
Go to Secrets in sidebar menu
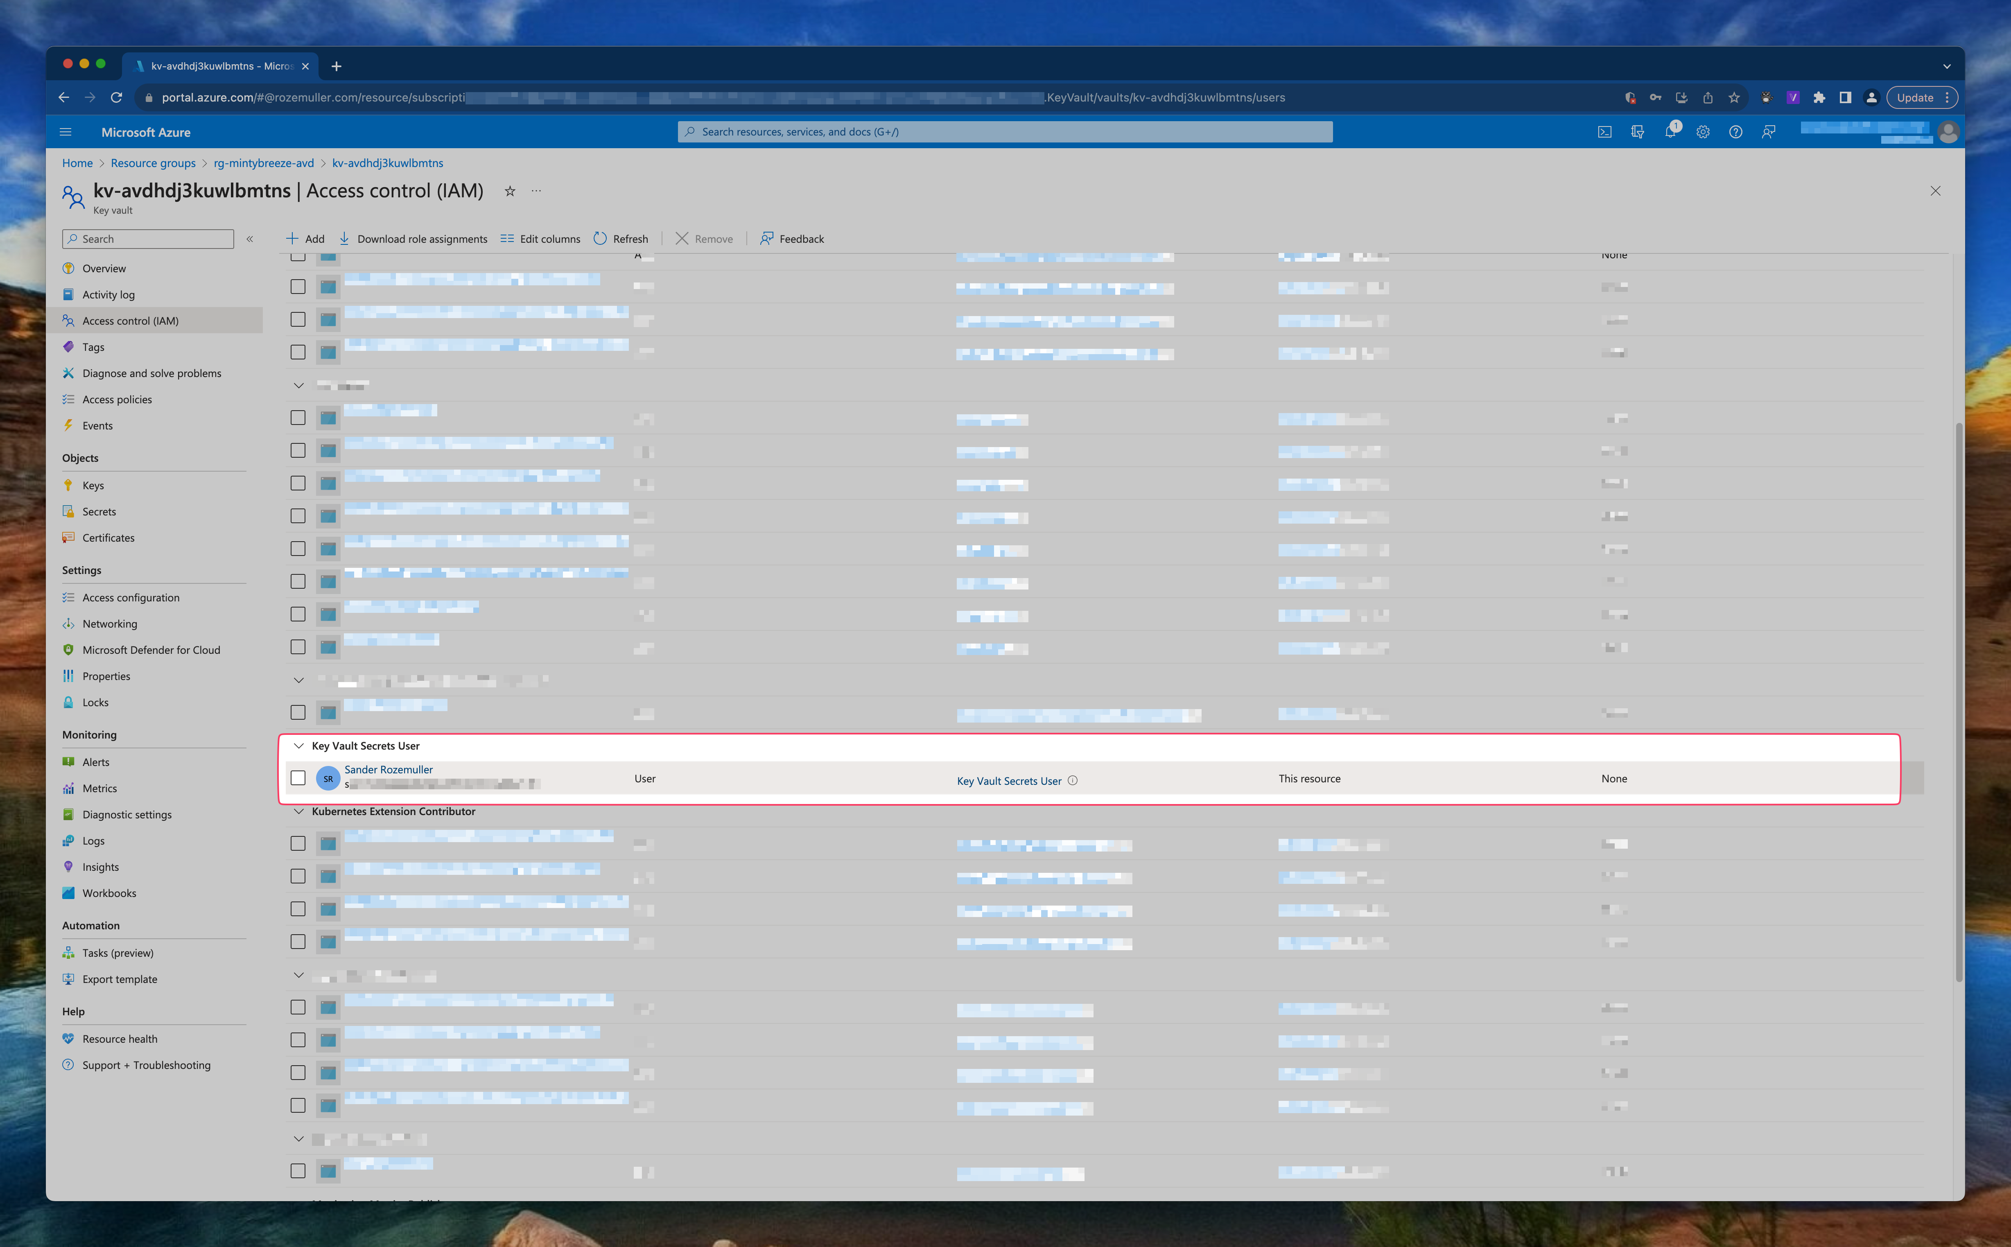click(99, 511)
